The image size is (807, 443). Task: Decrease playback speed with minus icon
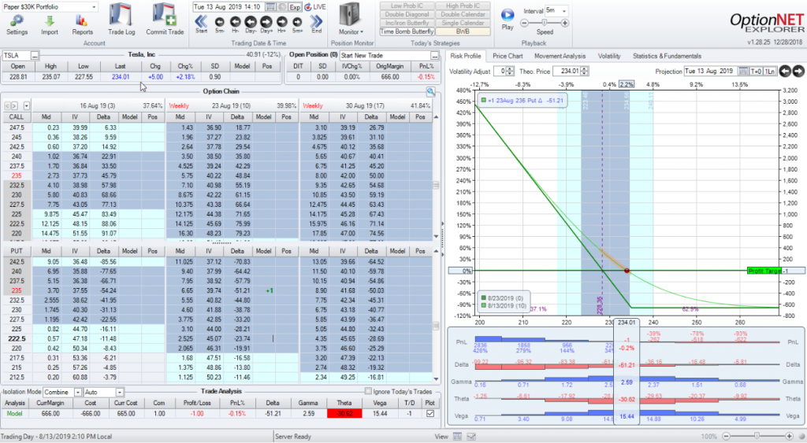coord(524,23)
